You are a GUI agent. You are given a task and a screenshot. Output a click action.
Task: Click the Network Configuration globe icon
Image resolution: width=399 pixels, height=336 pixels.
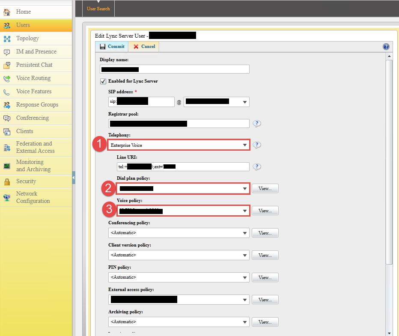click(7, 198)
